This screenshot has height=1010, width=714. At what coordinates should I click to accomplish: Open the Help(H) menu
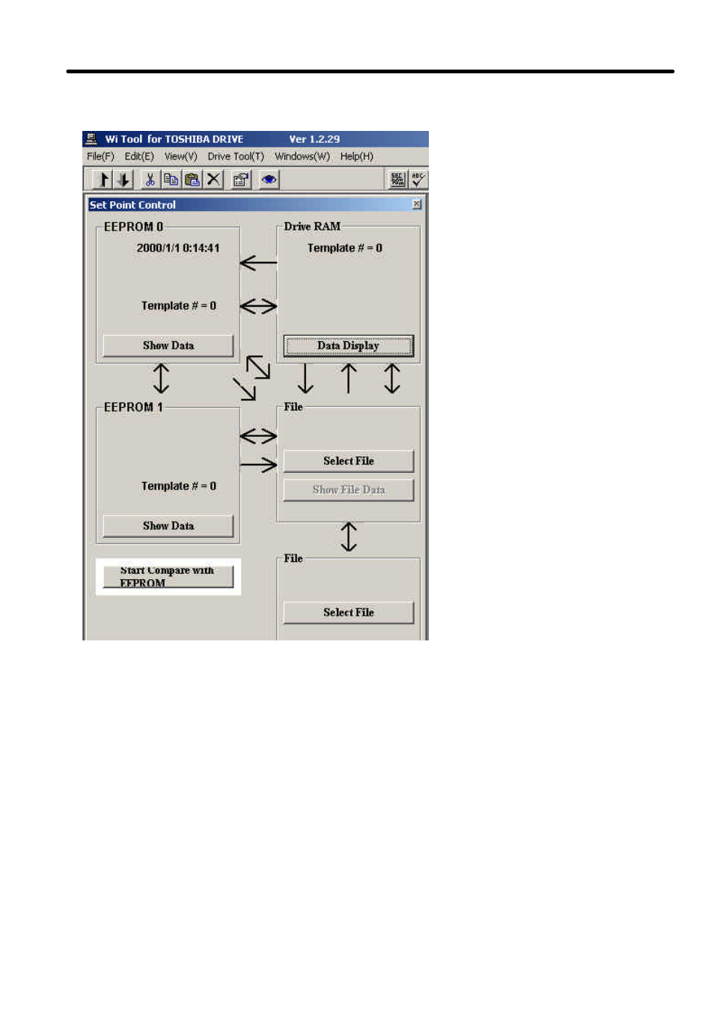click(357, 156)
